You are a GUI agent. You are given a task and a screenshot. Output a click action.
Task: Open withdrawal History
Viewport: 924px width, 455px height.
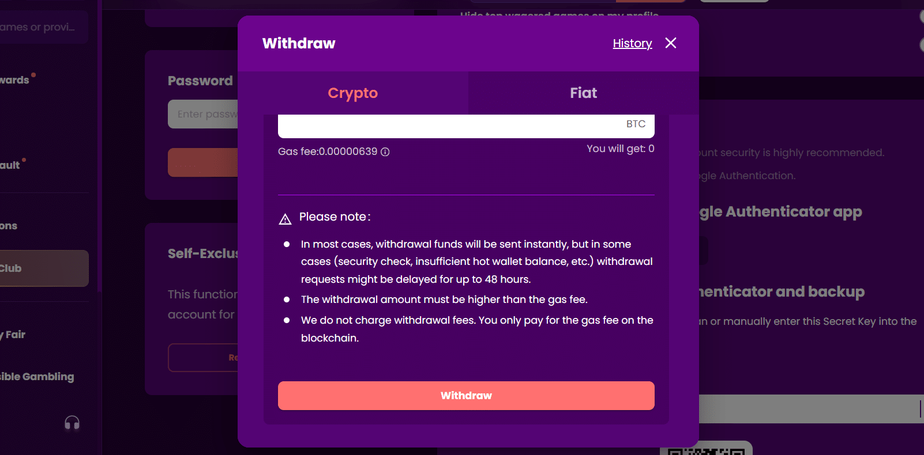pos(632,43)
